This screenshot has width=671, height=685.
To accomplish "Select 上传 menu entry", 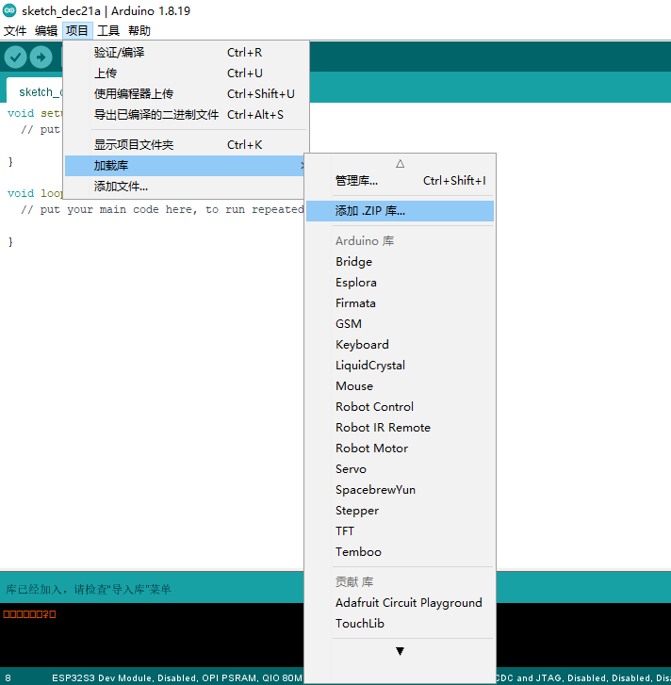I will 186,73.
